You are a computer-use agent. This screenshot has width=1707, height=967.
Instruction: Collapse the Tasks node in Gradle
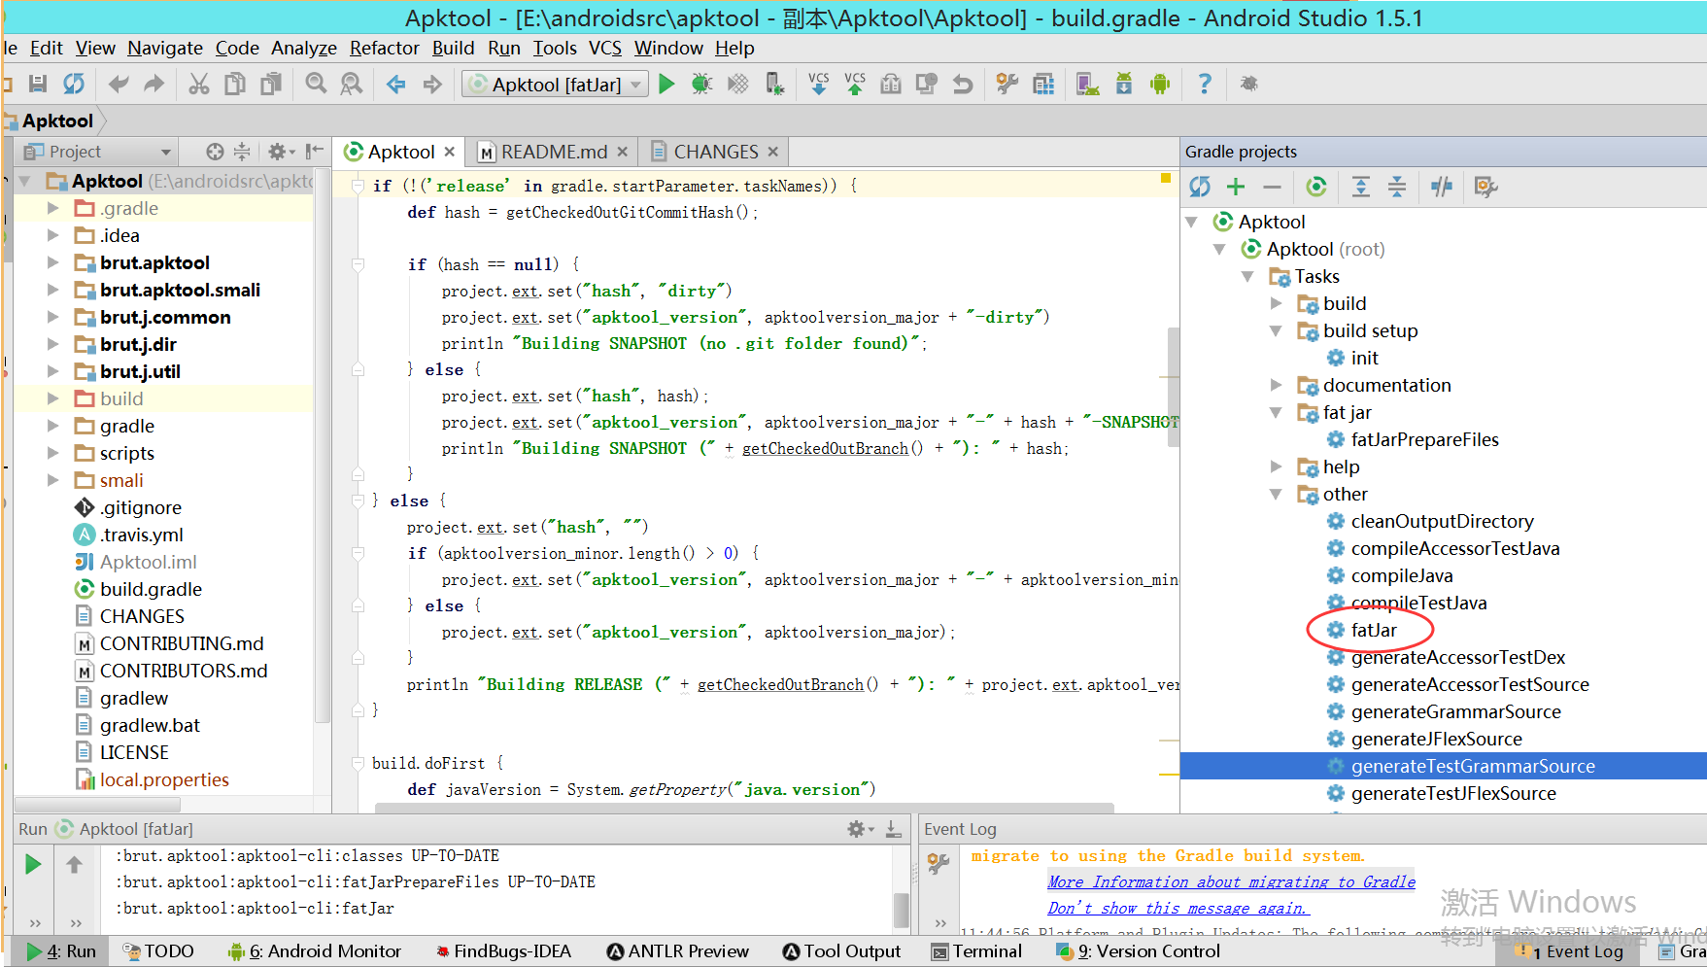1248,276
